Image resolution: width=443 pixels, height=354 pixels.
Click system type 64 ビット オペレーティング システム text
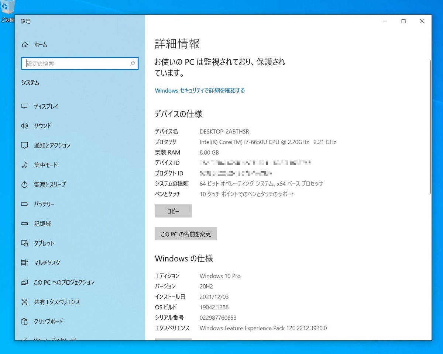click(x=261, y=183)
